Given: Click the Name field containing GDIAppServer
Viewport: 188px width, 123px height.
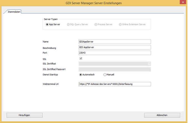Looking at the screenshot, I should point(115,42).
